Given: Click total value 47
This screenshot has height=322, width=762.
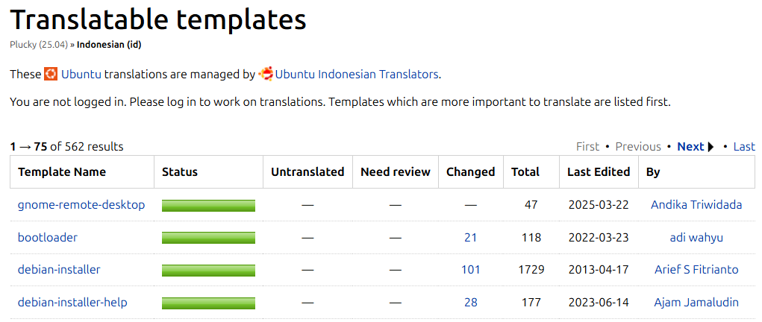Looking at the screenshot, I should 531,205.
